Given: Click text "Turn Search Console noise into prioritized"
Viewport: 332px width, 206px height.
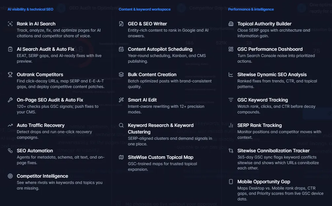Looking at the screenshot, I should coord(276,56).
